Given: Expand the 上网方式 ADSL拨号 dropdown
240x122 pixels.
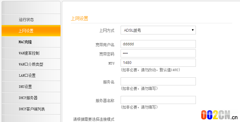Looking at the screenshot, I should pos(158,30).
